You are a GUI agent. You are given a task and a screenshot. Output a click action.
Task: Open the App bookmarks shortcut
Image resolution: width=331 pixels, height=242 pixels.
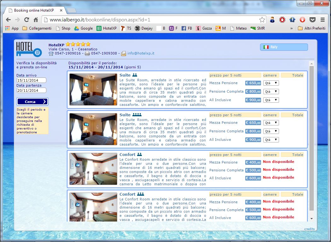pyautogui.click(x=12, y=28)
